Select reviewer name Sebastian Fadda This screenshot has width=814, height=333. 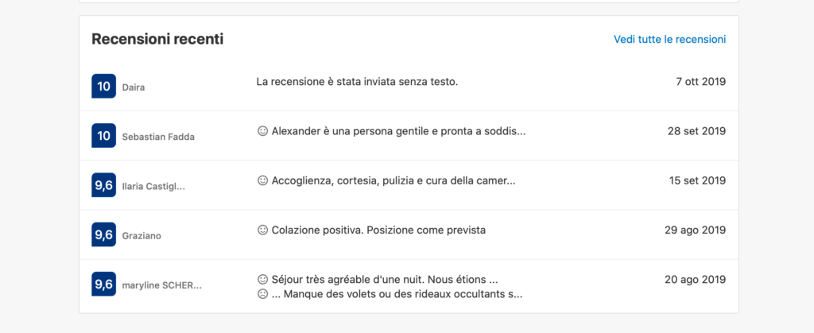click(158, 137)
